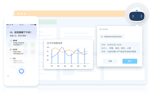Tap the suggestion "提醒我下班记得打卡"
The image size is (152, 93).
19,63
